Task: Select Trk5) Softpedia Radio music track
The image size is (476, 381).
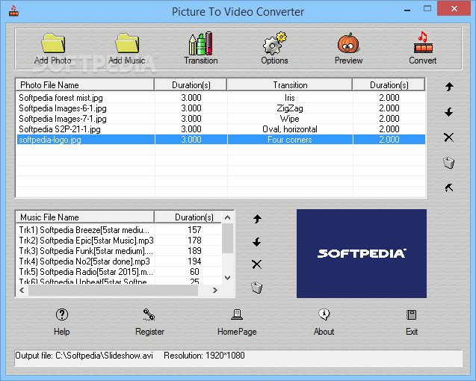Action: click(119, 272)
